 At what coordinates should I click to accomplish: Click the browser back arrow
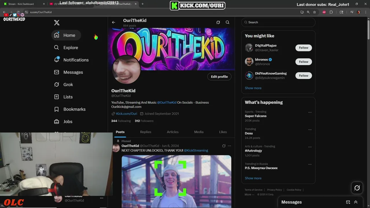point(4,12)
